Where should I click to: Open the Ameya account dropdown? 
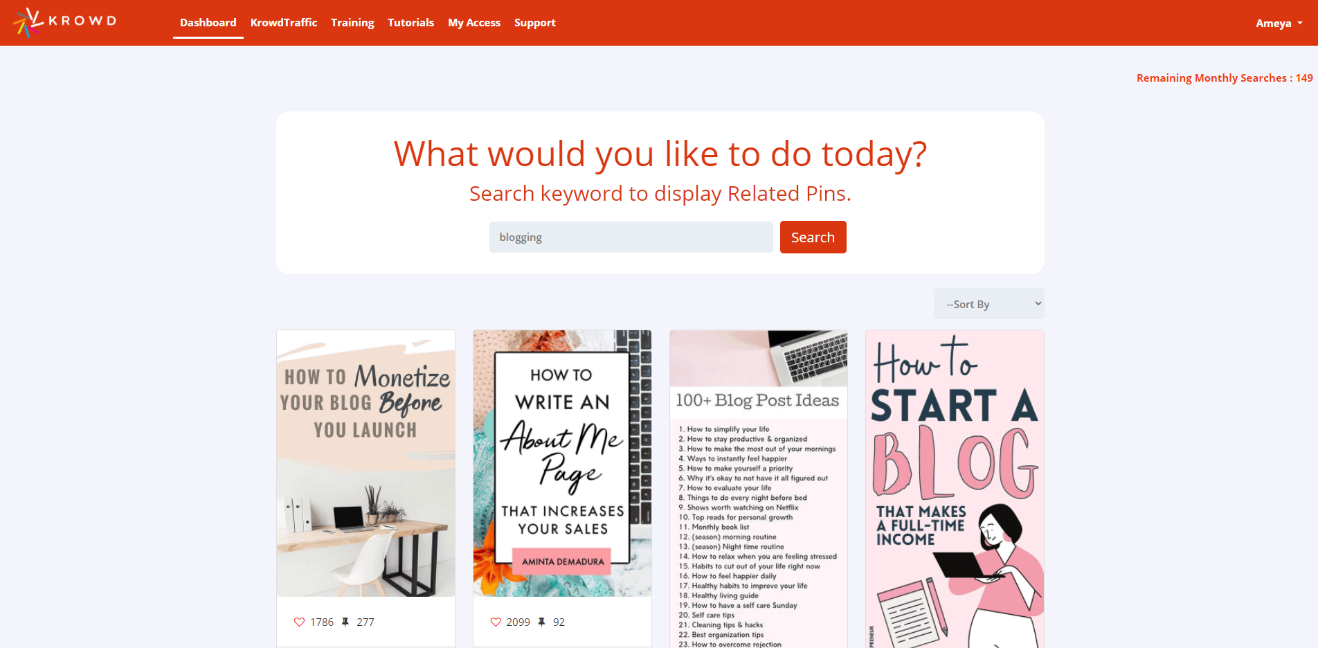coord(1279,23)
